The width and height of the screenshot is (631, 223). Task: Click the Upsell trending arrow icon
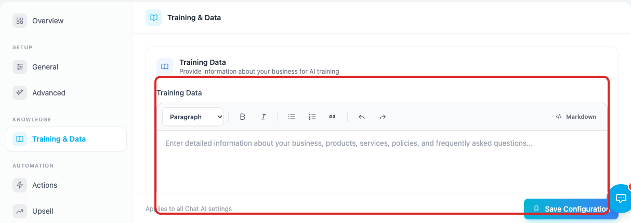pyautogui.click(x=20, y=211)
